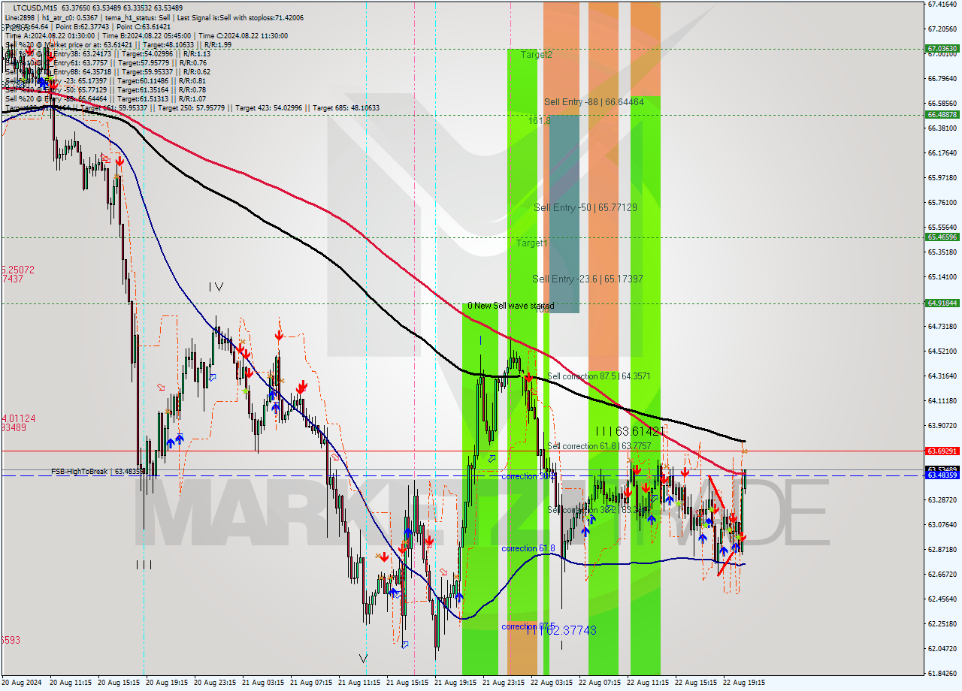Image resolution: width=962 pixels, height=691 pixels.
Task: Click the 'Target 685: 48.10633' text
Action: [x=346, y=107]
